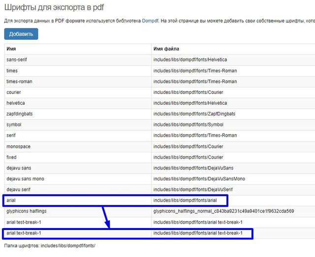The width and height of the screenshot is (315, 257).
Task: Click file path of monospace row
Action: click(x=188, y=146)
